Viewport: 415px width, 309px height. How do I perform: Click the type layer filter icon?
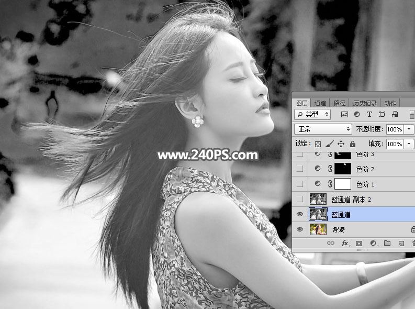coord(369,114)
